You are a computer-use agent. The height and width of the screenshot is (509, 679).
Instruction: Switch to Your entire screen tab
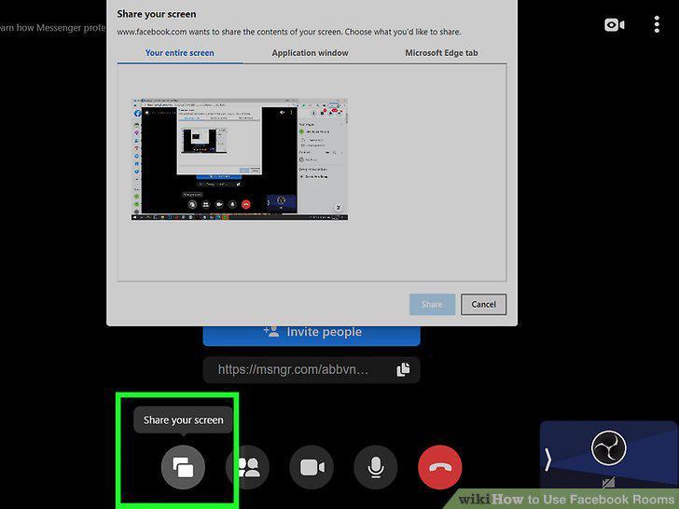coord(180,53)
